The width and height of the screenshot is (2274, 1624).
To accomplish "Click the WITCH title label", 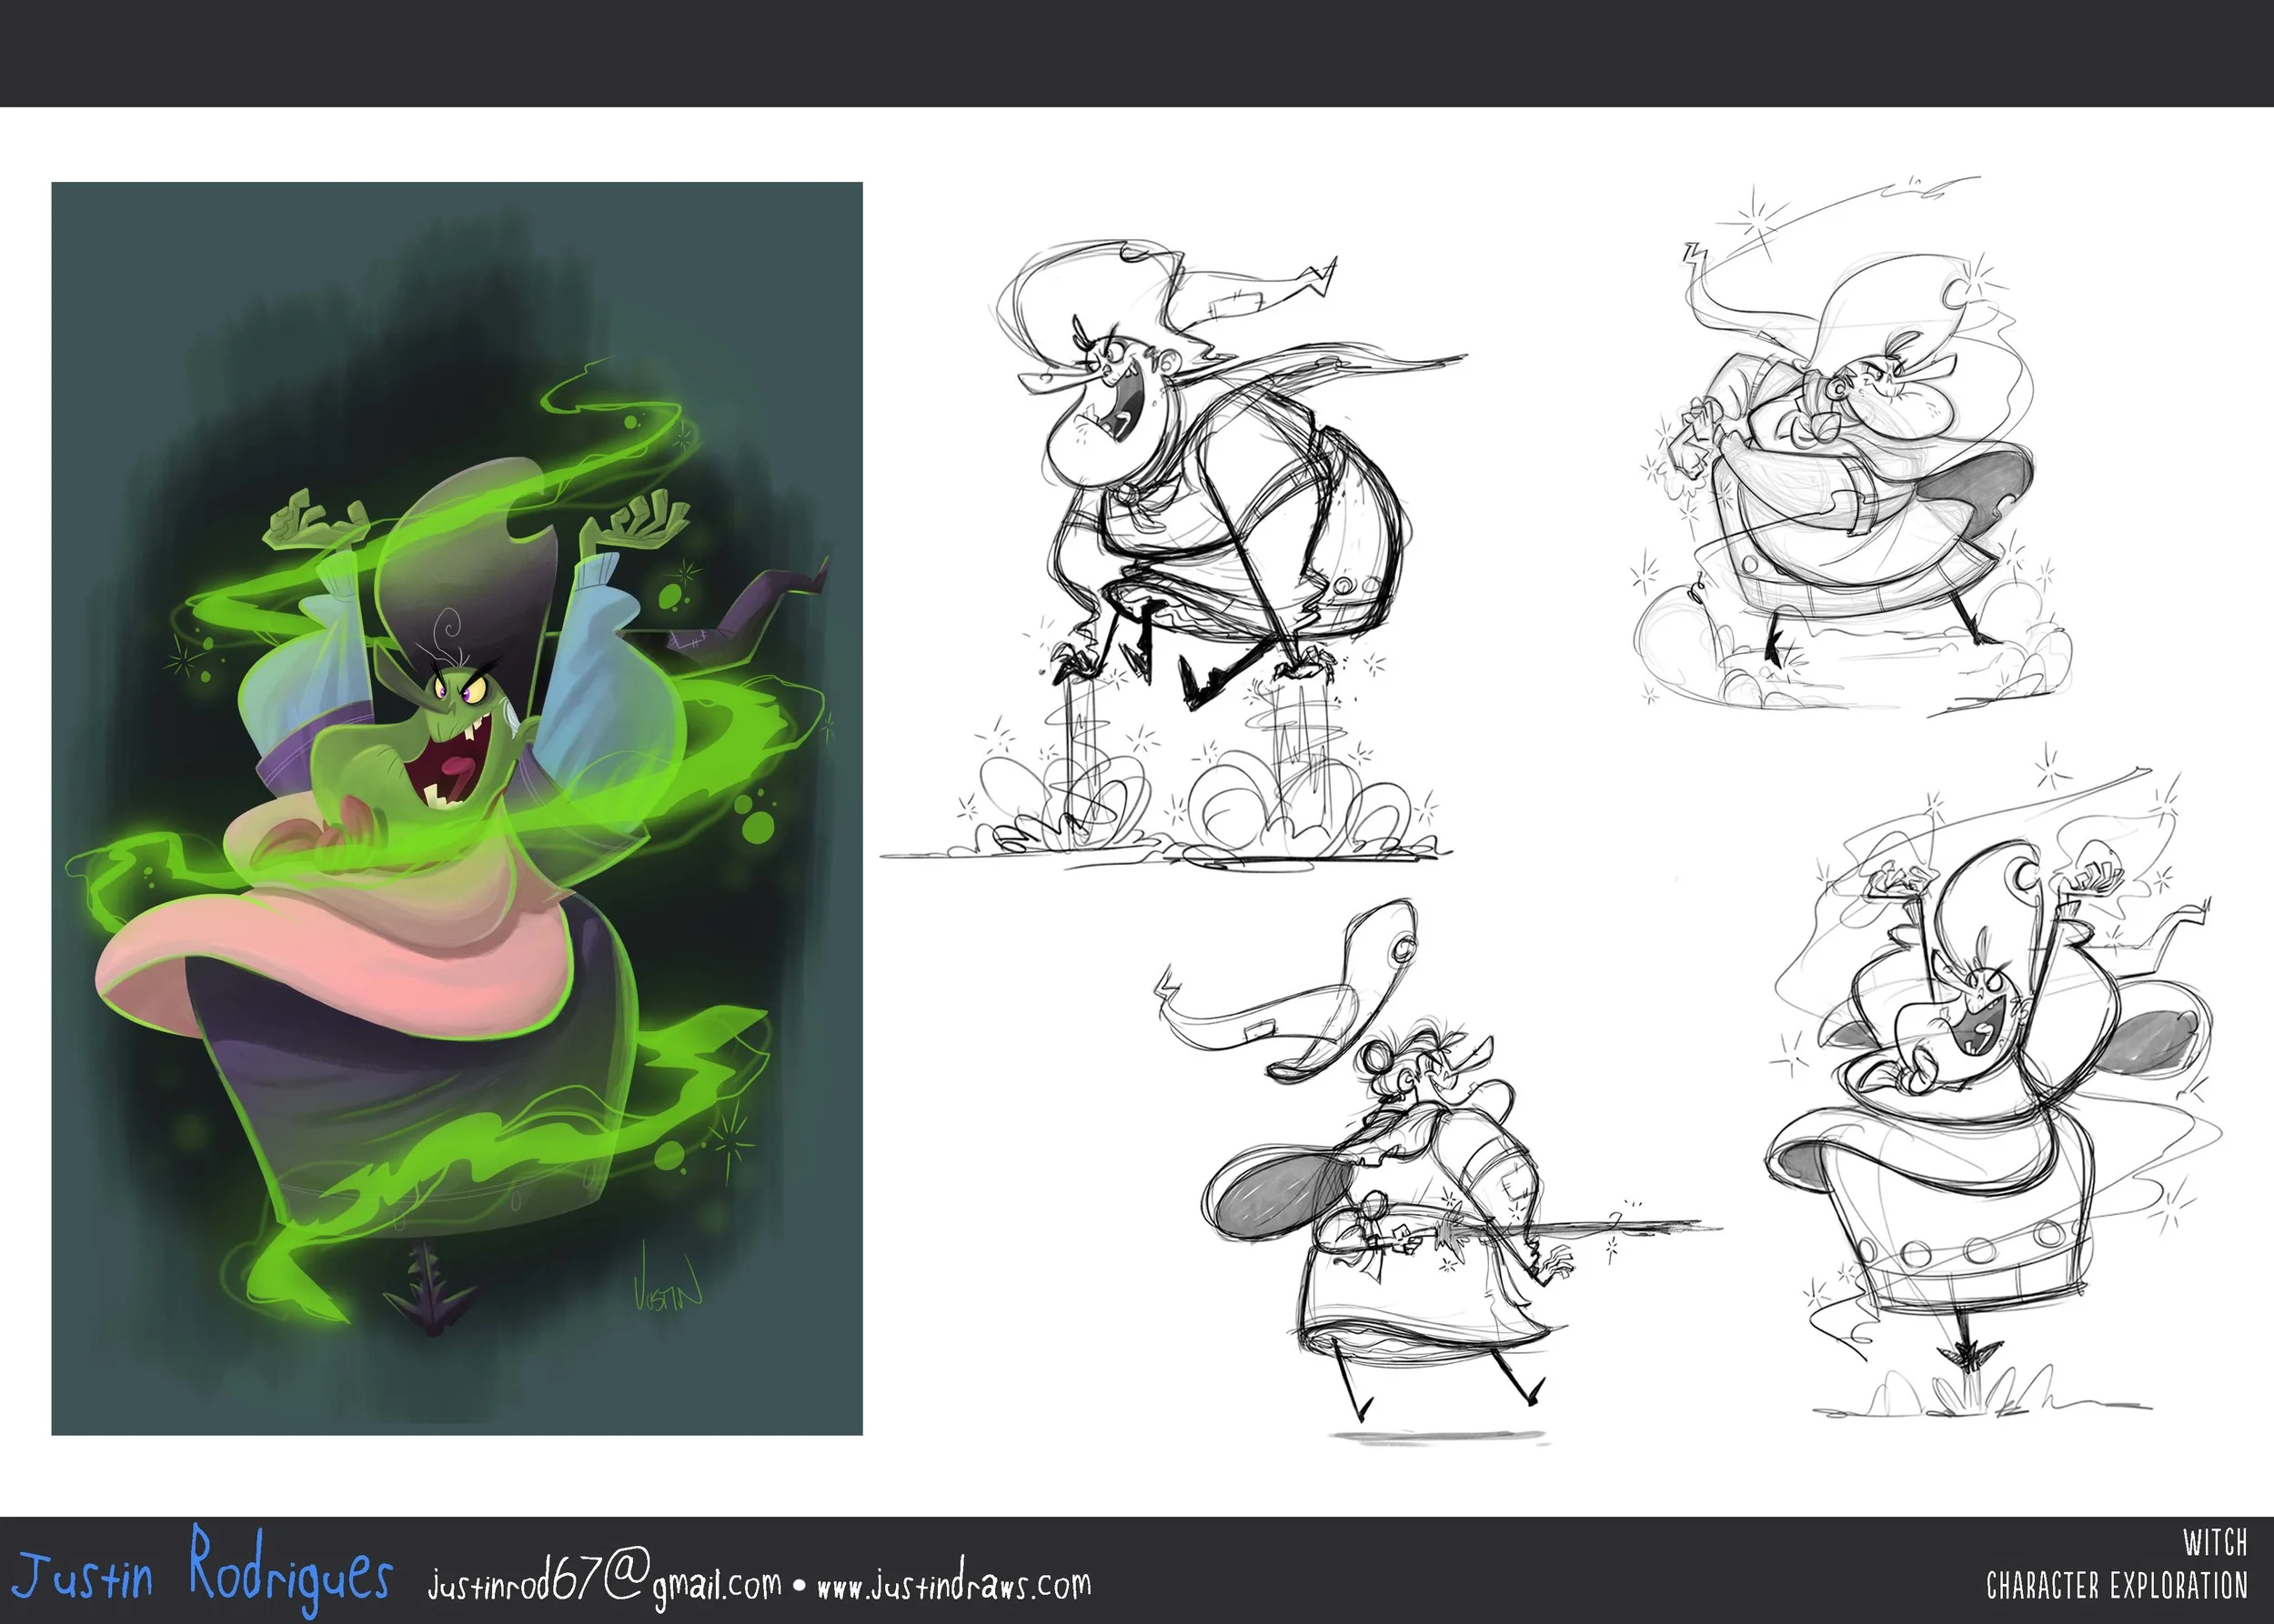I will tap(2214, 1544).
